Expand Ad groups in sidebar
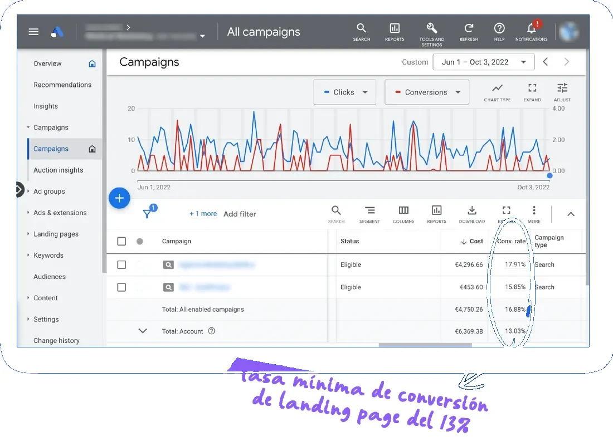The height and width of the screenshot is (446, 613). 28,192
